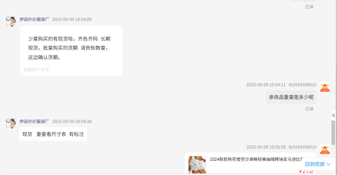Click buyer avatar next to 10:56:58 message

coord(325,149)
